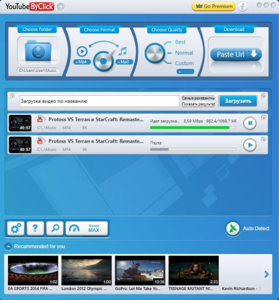279x300 pixels.
Task: Select the music note audio format icon
Action: click(x=123, y=51)
